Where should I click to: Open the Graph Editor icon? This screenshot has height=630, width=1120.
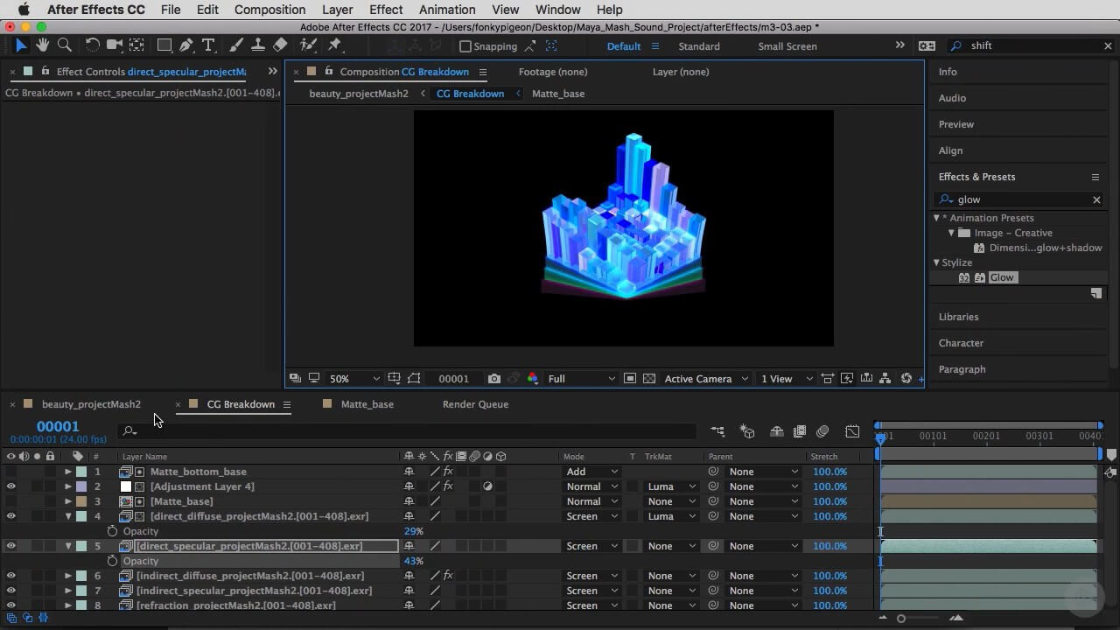click(852, 431)
